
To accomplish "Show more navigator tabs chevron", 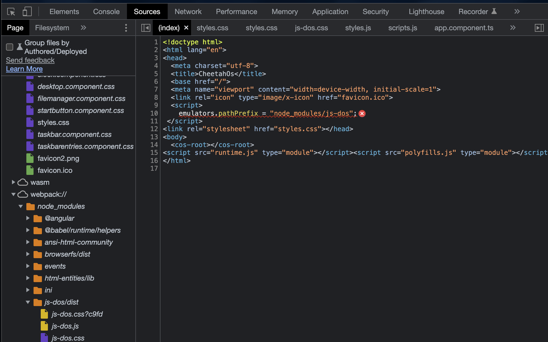I will point(83,28).
